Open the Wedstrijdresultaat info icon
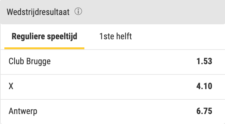The width and height of the screenshot is (225, 124). pyautogui.click(x=78, y=12)
